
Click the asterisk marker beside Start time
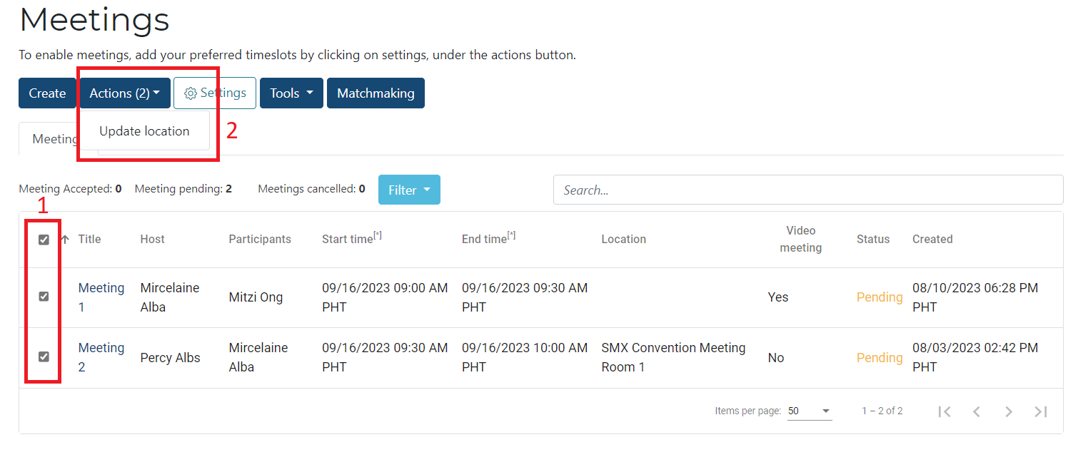pyautogui.click(x=377, y=234)
